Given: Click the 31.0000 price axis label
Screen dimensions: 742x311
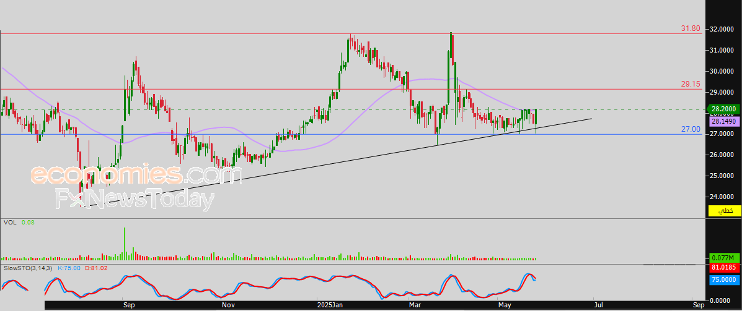Looking at the screenshot, I should (721, 50).
